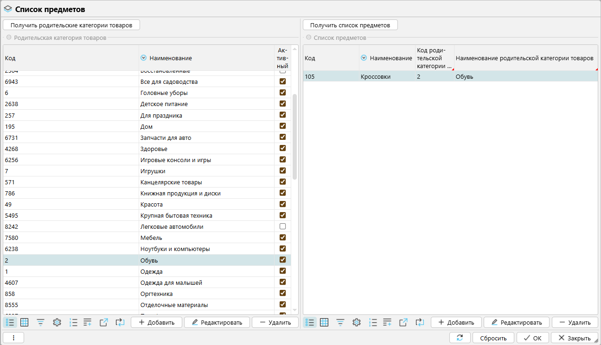Click Редактировать in right panel
601x345 pixels.
517,322
